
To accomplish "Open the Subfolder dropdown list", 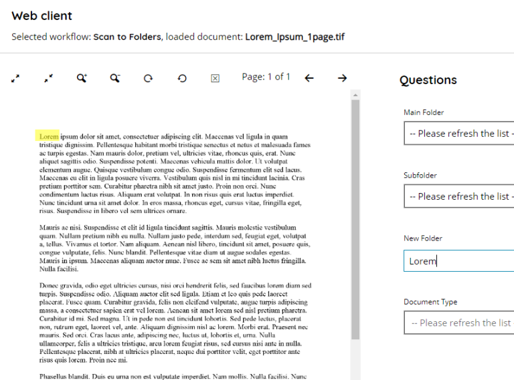I will (459, 196).
